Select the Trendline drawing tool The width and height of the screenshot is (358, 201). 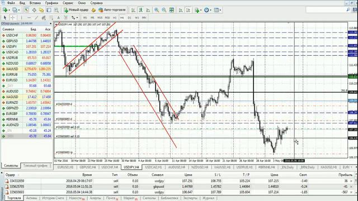coord(36,17)
